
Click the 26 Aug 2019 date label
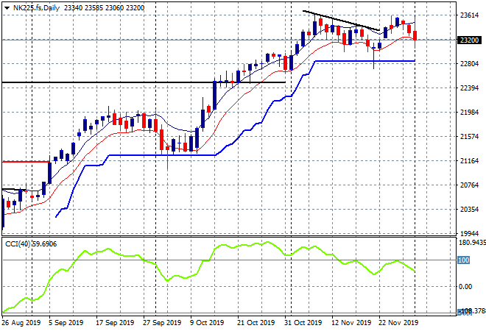pyautogui.click(x=21, y=323)
